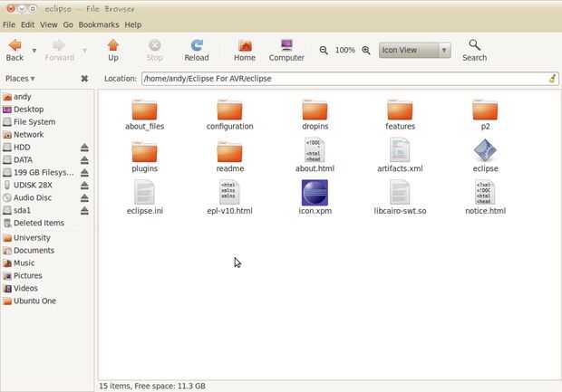Image resolution: width=562 pixels, height=392 pixels.
Task: Open Deleted Items in sidebar
Action: (x=34, y=223)
